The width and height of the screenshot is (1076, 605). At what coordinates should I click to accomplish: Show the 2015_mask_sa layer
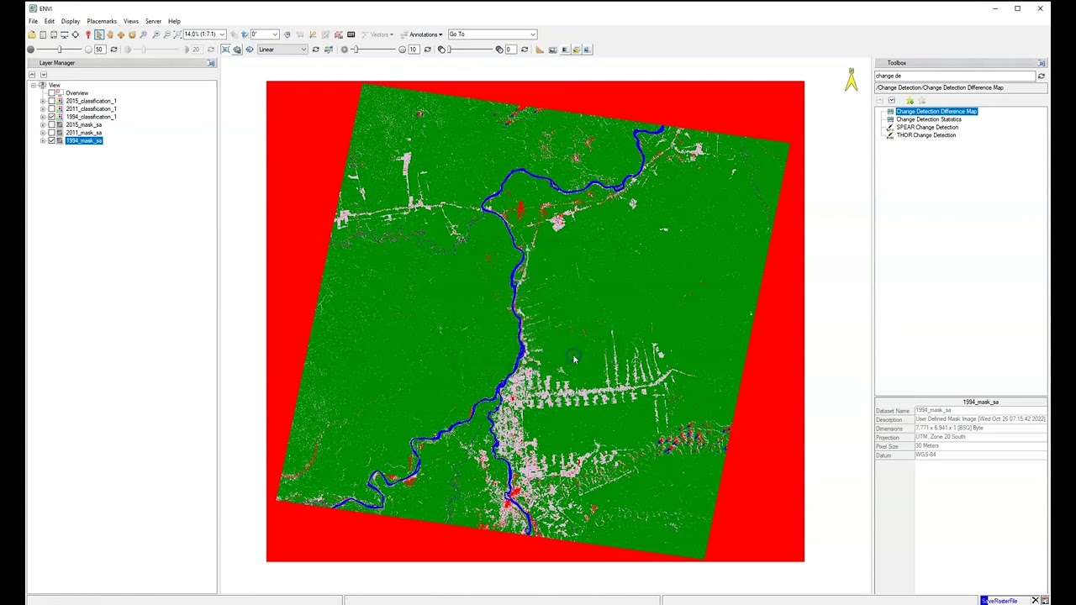(x=51, y=125)
